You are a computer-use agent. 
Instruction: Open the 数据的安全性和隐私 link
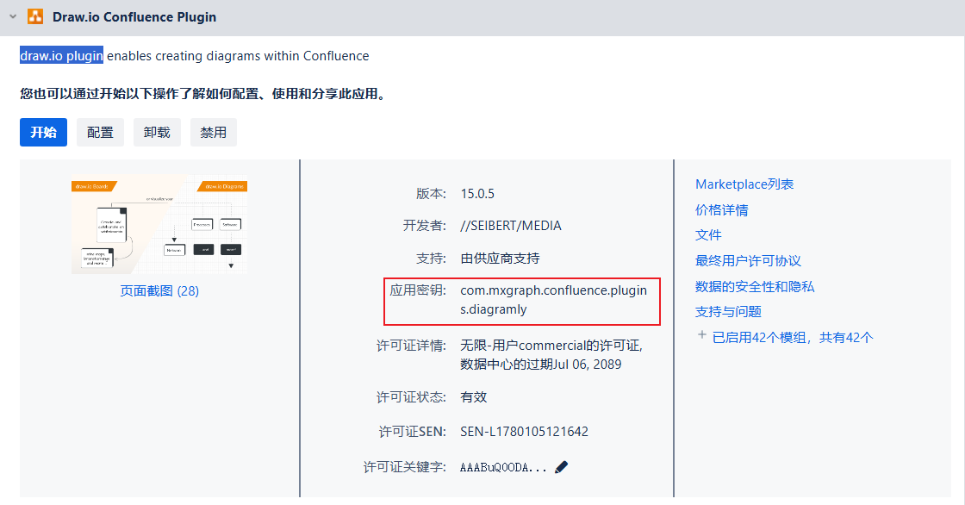coord(755,286)
